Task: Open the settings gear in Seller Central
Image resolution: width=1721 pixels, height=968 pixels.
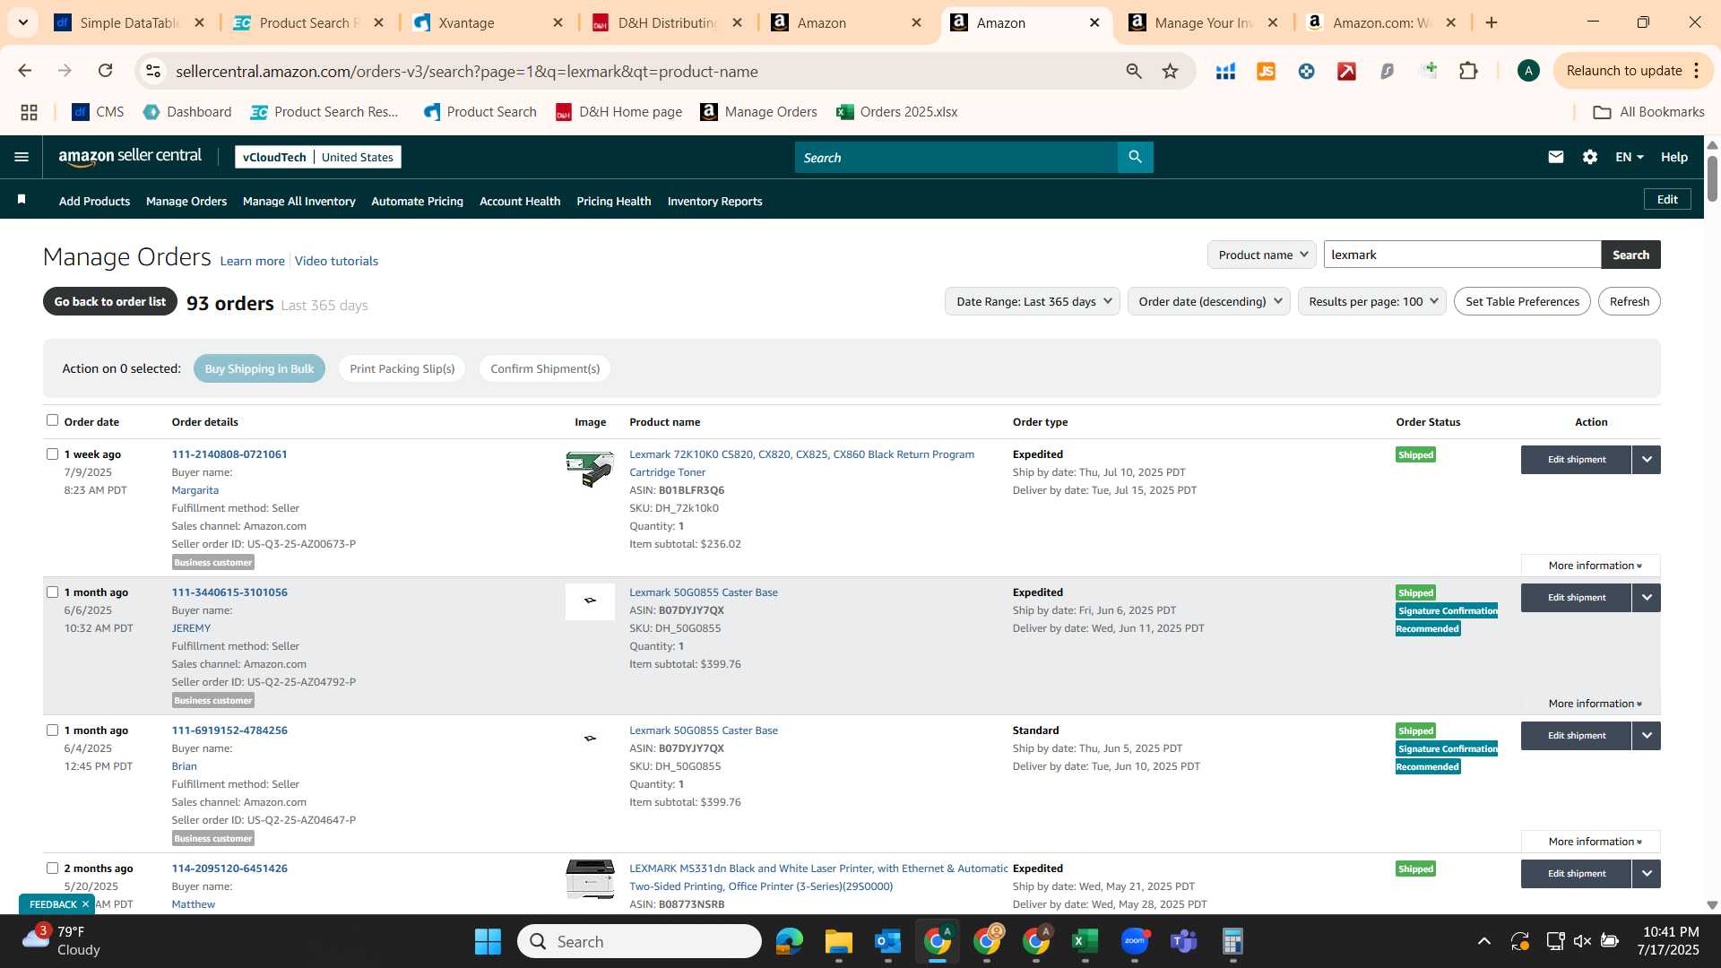Action: click(x=1589, y=157)
